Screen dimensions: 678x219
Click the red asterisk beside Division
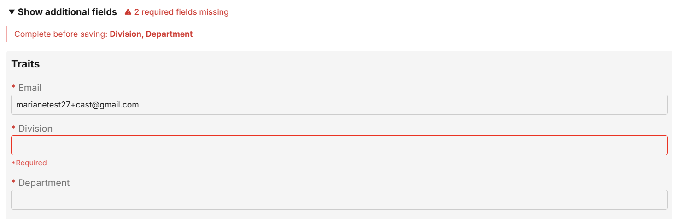[x=13, y=129]
